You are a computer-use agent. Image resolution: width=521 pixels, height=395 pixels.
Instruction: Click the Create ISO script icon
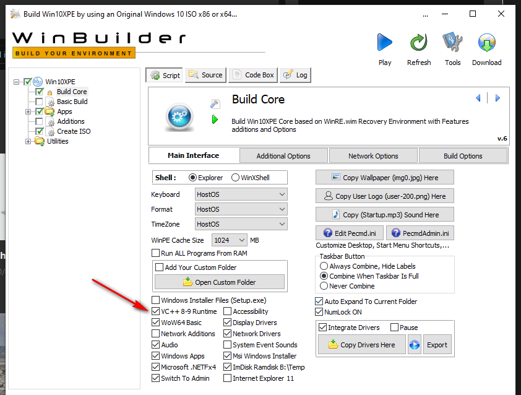51,132
